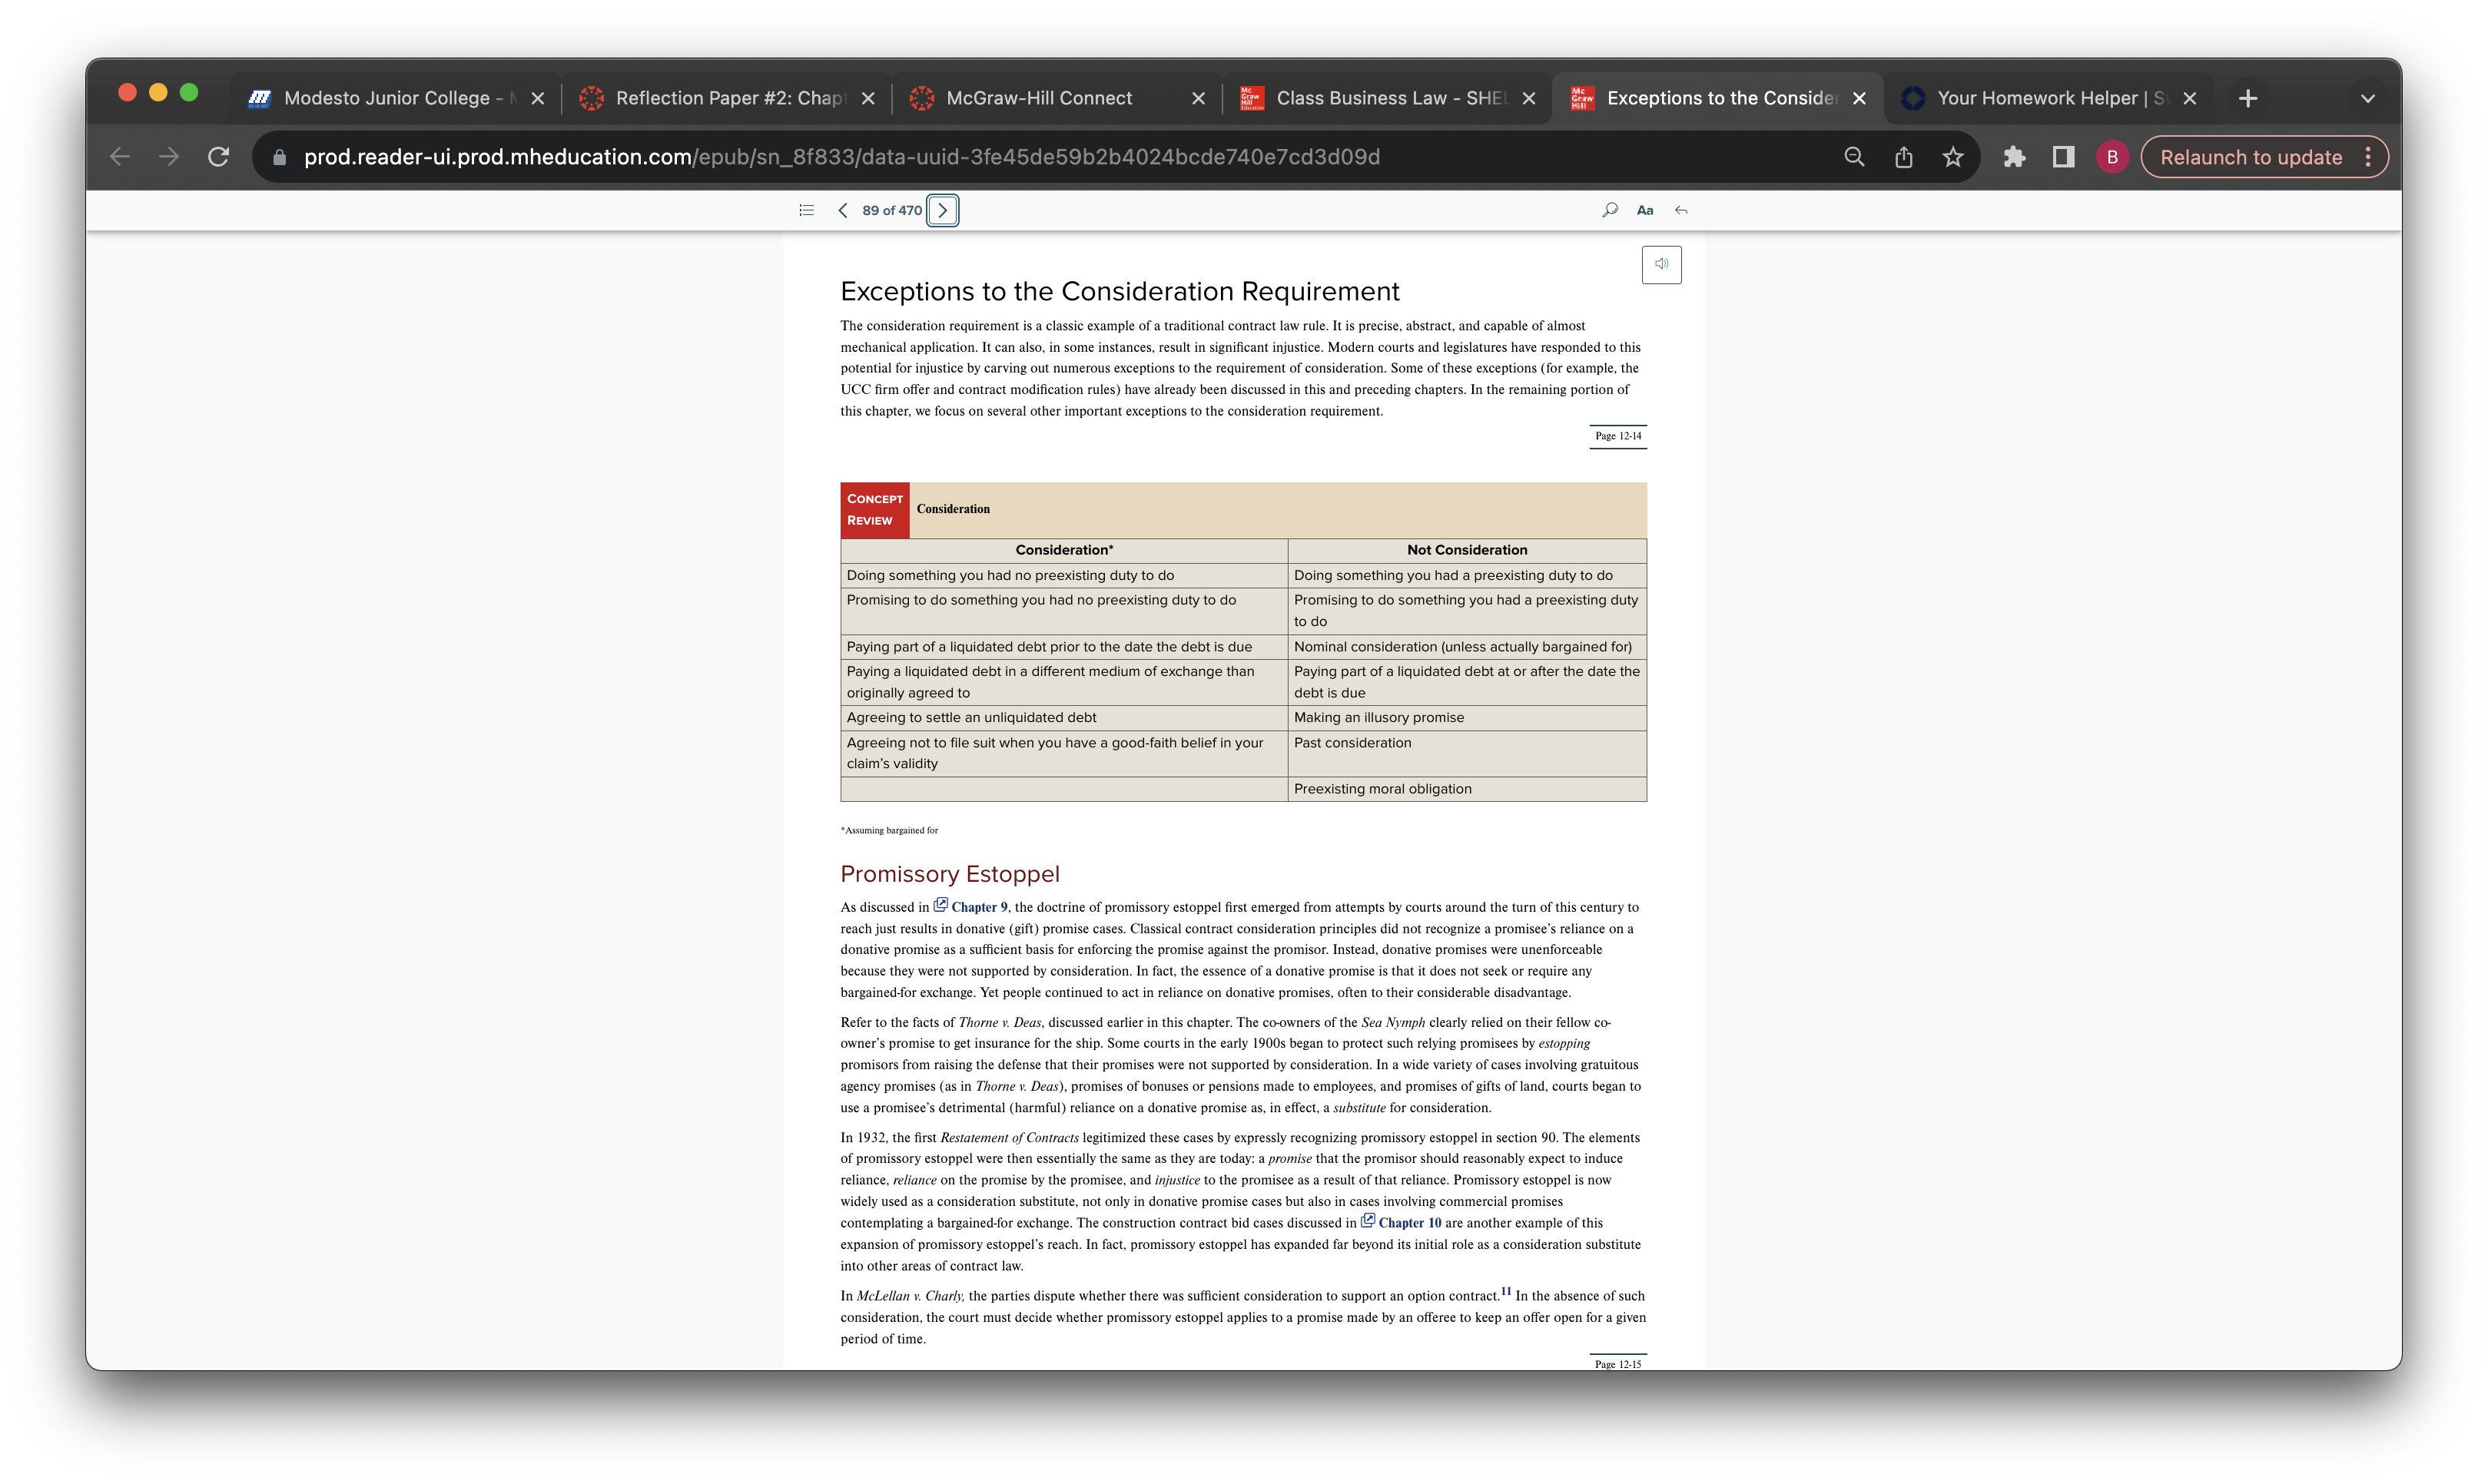Click the reader back arrow icon
The image size is (2488, 1484).
(x=1680, y=210)
